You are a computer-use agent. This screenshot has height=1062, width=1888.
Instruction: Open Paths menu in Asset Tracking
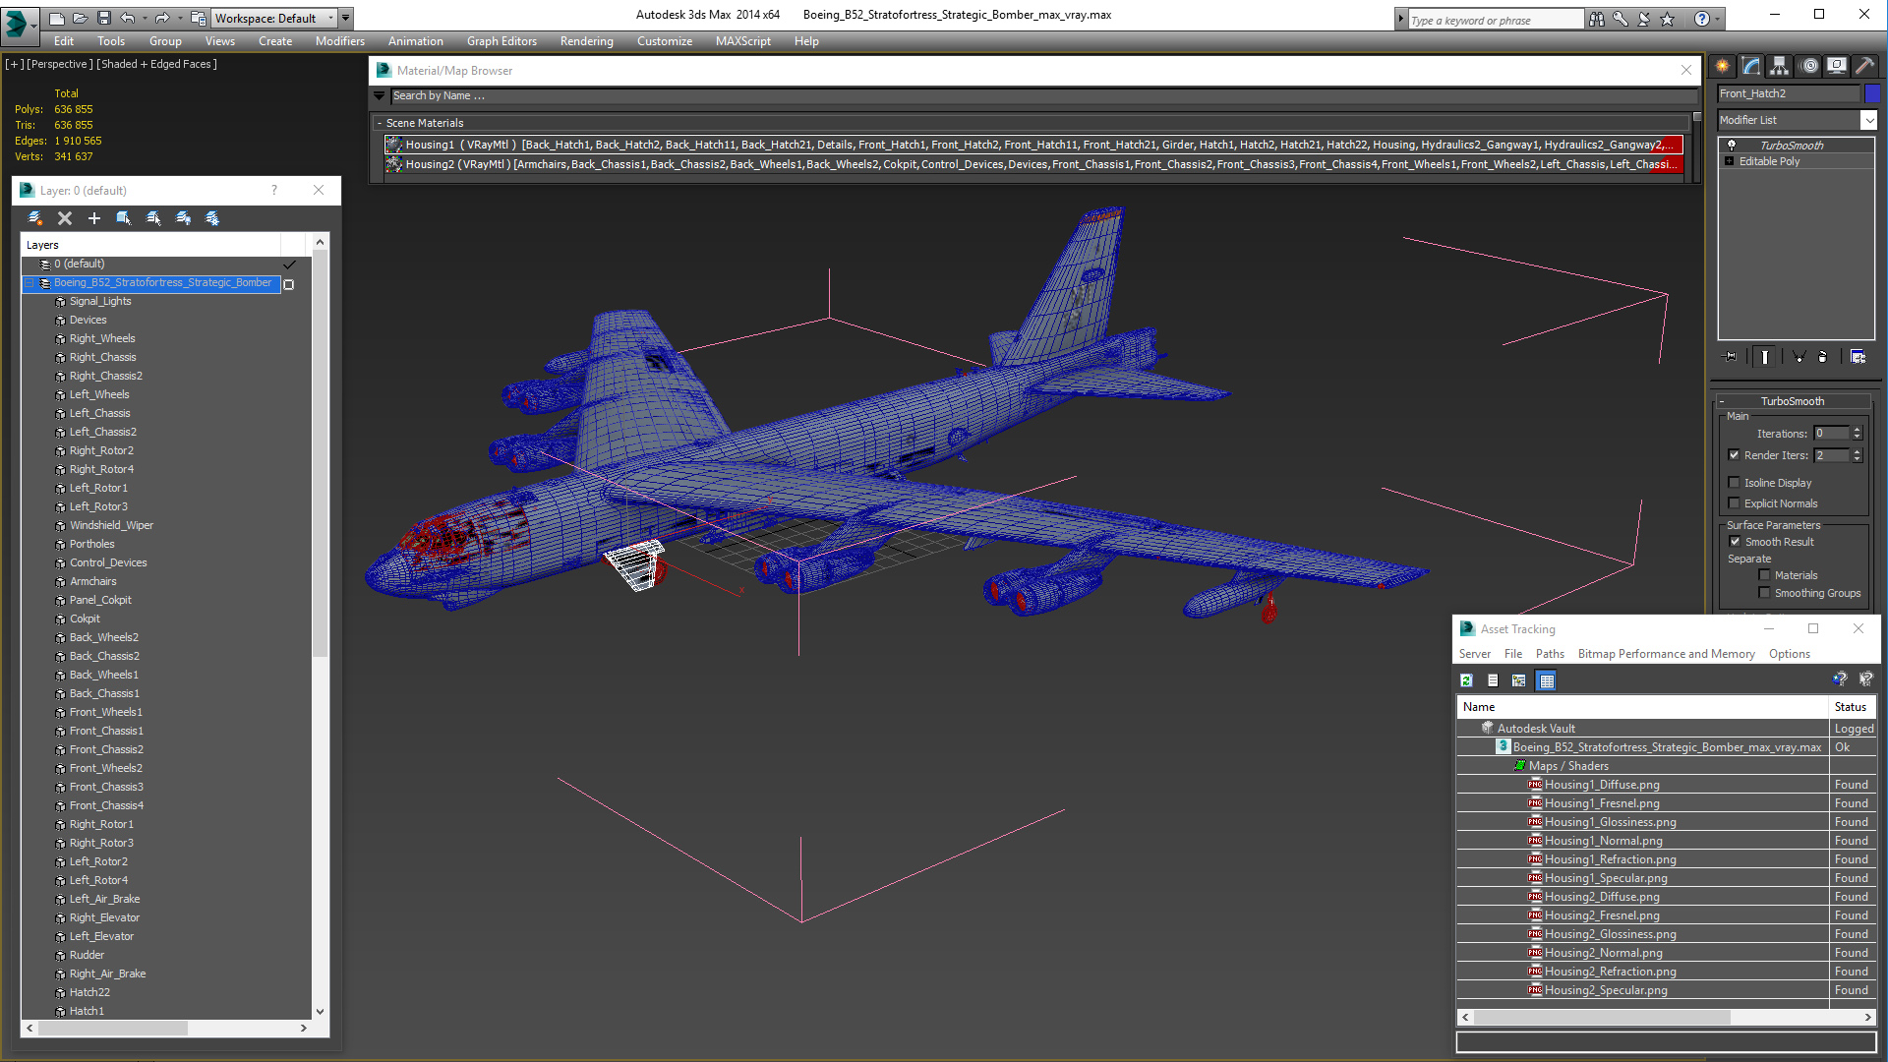point(1550,654)
